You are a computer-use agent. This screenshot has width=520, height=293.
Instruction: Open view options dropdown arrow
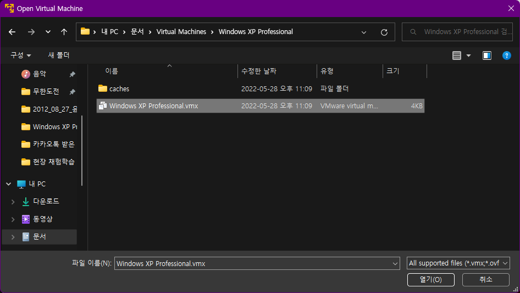click(x=468, y=56)
